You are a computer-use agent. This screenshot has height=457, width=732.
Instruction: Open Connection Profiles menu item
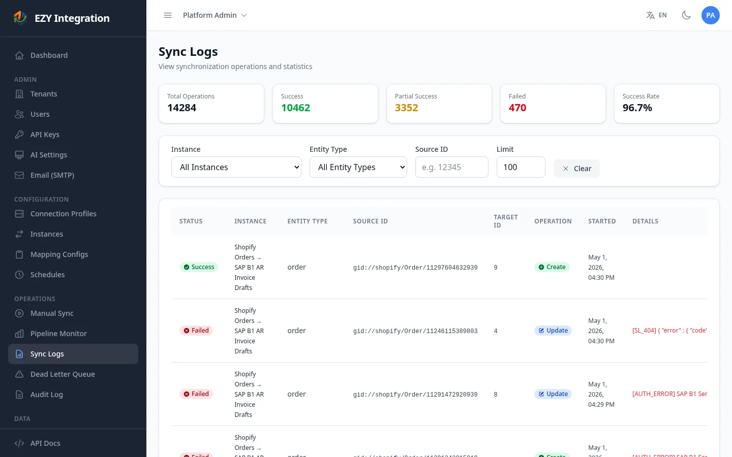pyautogui.click(x=73, y=214)
